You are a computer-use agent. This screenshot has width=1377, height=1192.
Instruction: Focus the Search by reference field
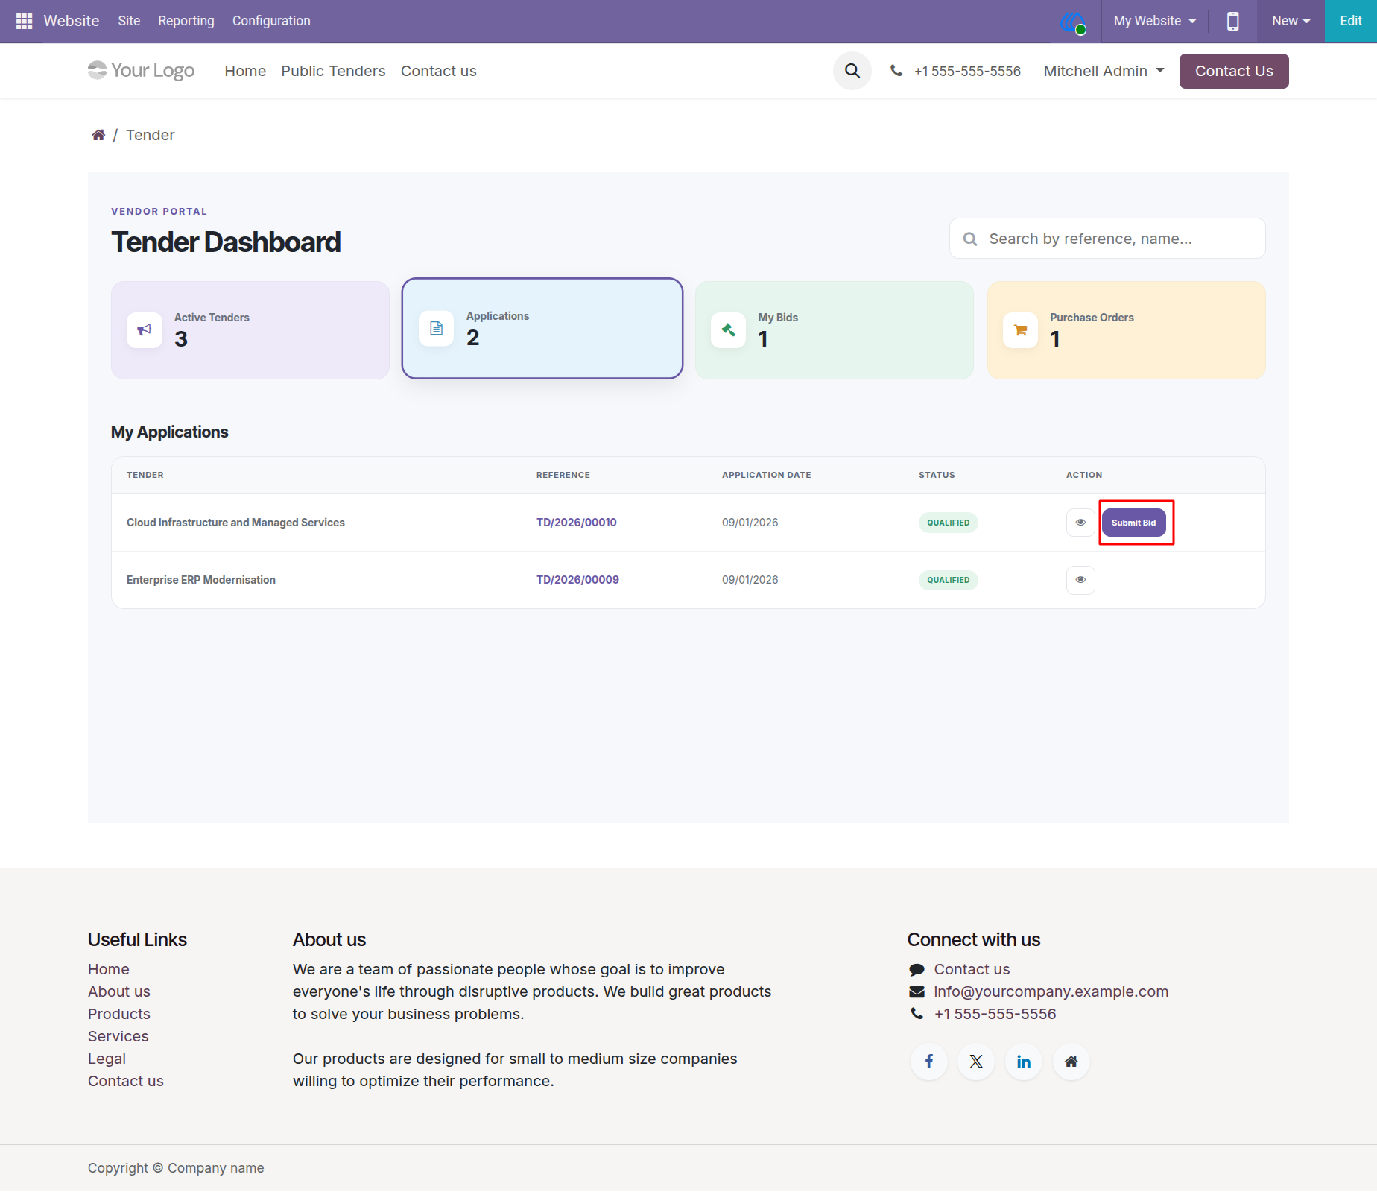tap(1107, 239)
